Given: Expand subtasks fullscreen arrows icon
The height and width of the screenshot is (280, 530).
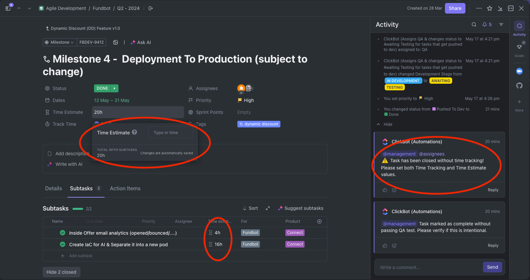Looking at the screenshot, I should (268, 208).
